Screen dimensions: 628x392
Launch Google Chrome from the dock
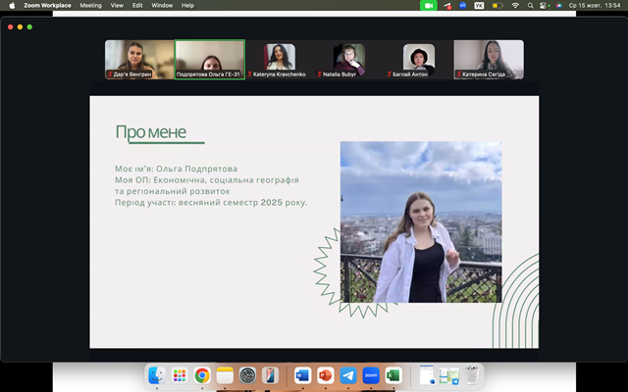[202, 375]
